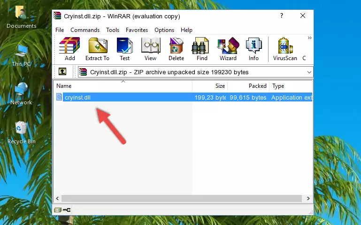Select the Documents desktop icon
This screenshot has height=225, width=361.
click(x=21, y=17)
